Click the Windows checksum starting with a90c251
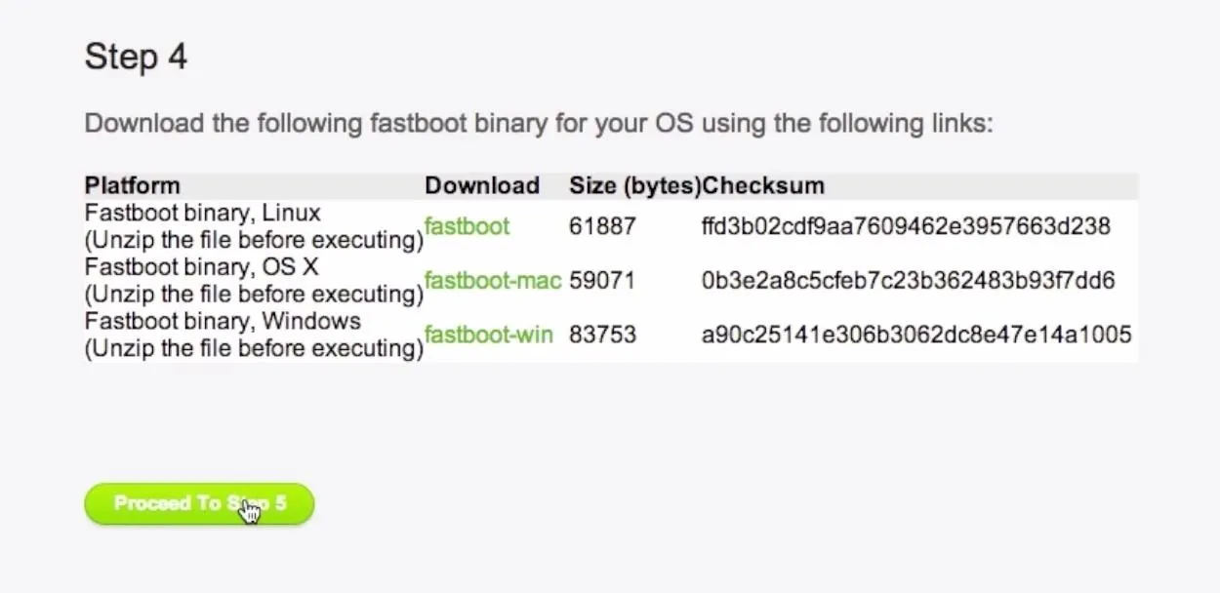The width and height of the screenshot is (1220, 593). 916,335
